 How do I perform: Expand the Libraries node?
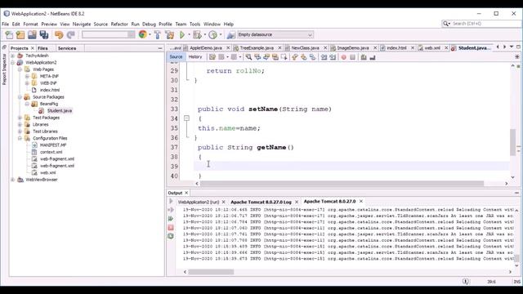click(20, 124)
